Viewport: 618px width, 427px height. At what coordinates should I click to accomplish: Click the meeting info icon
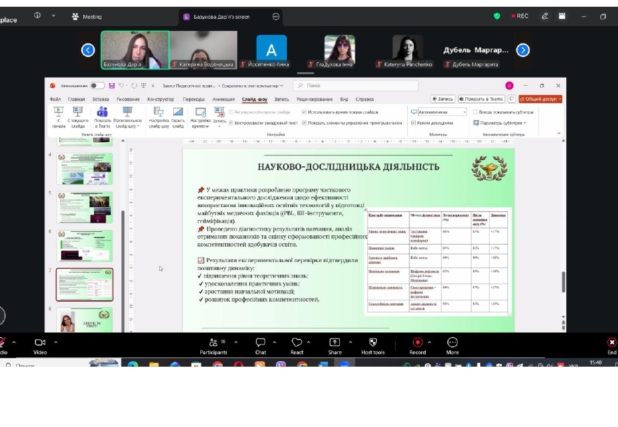[x=38, y=15]
